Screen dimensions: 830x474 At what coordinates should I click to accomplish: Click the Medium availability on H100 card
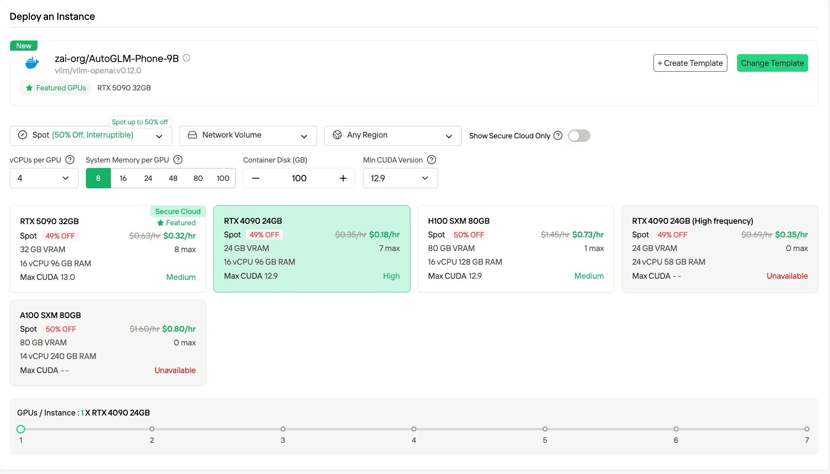pyautogui.click(x=589, y=276)
